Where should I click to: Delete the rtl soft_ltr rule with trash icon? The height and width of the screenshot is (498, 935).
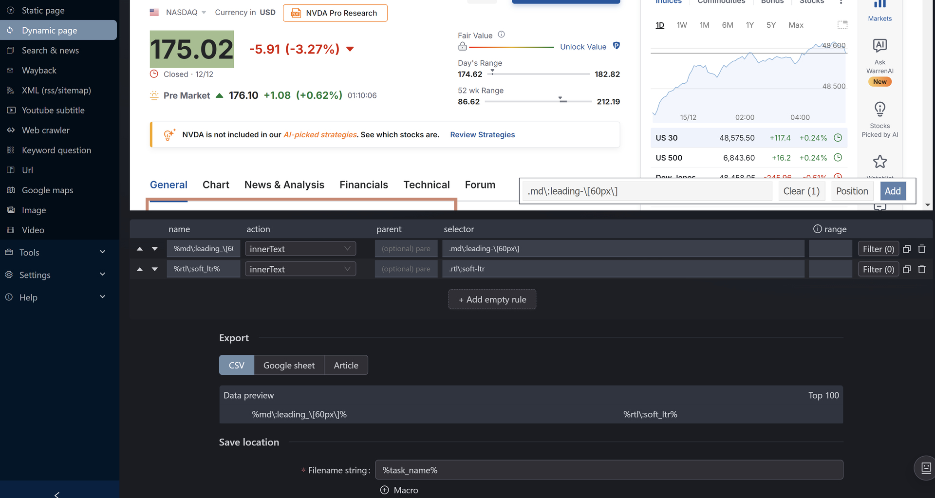pyautogui.click(x=921, y=269)
